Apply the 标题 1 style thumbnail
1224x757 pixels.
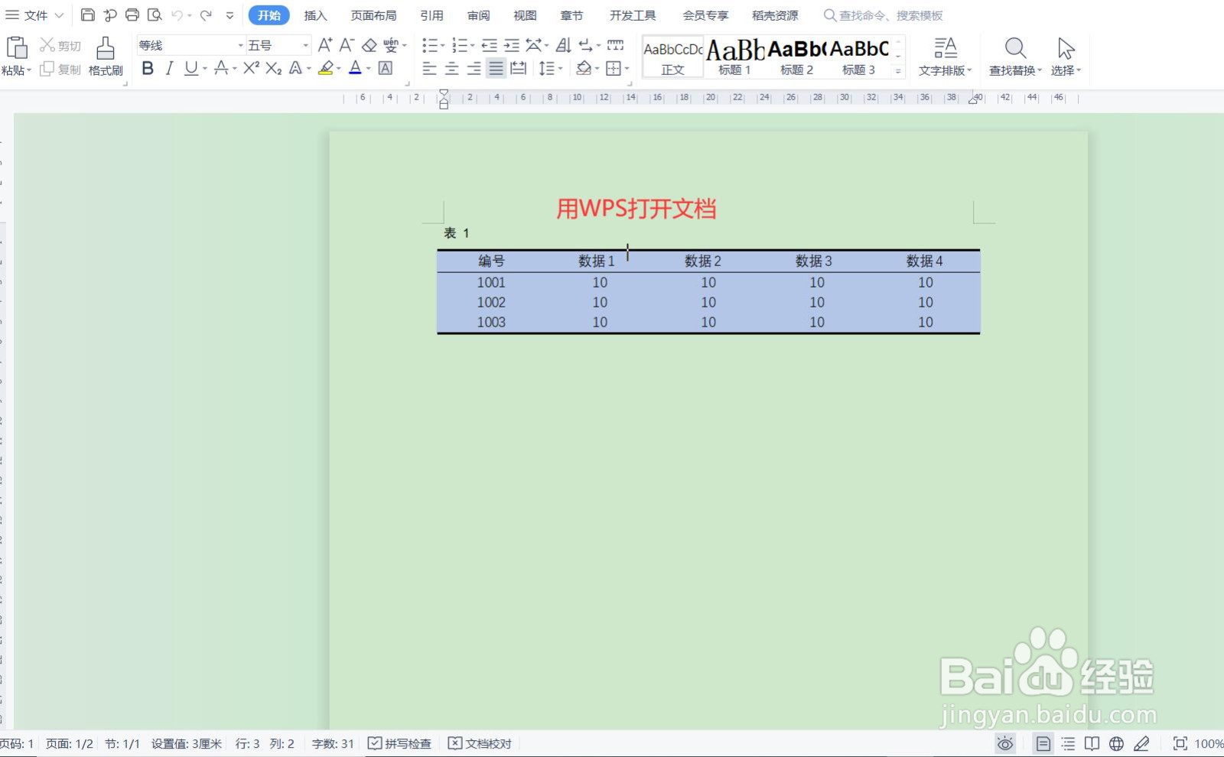pyautogui.click(x=734, y=57)
